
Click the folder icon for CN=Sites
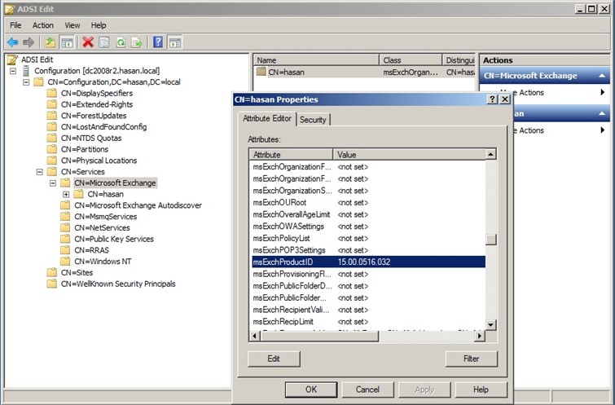tap(52, 273)
